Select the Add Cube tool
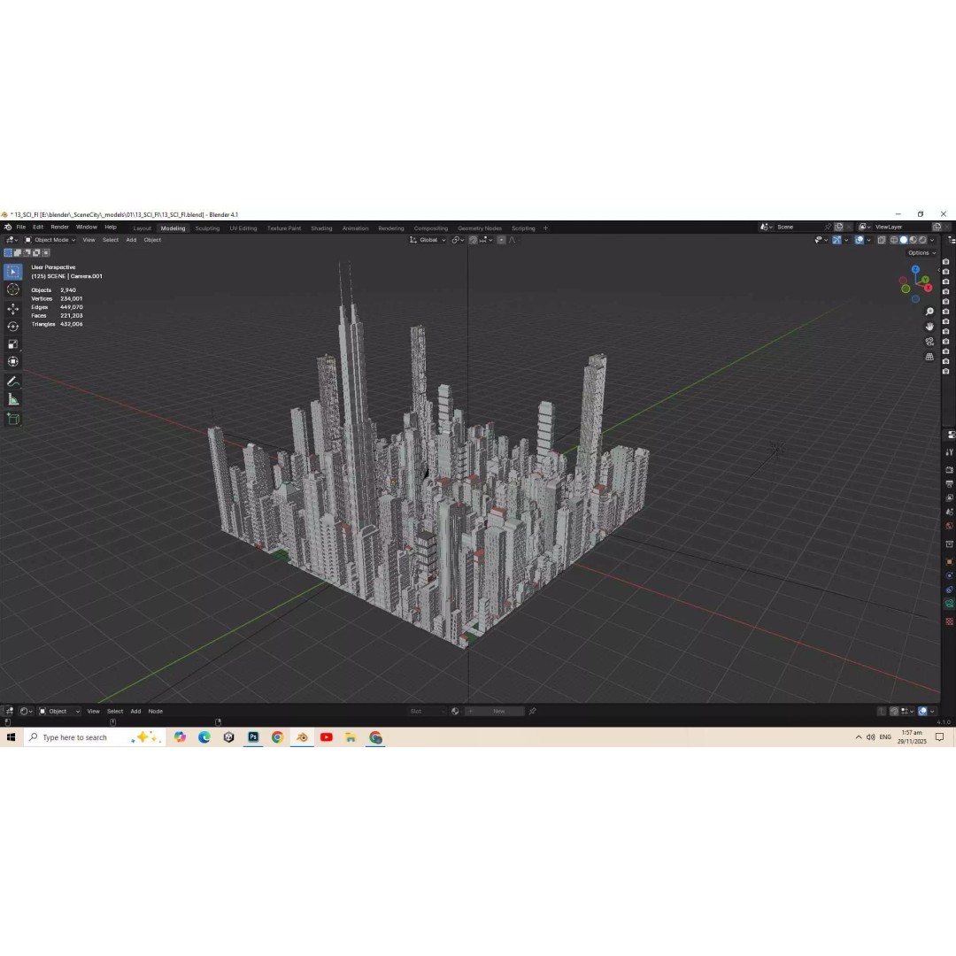The width and height of the screenshot is (956, 956). pos(12,419)
